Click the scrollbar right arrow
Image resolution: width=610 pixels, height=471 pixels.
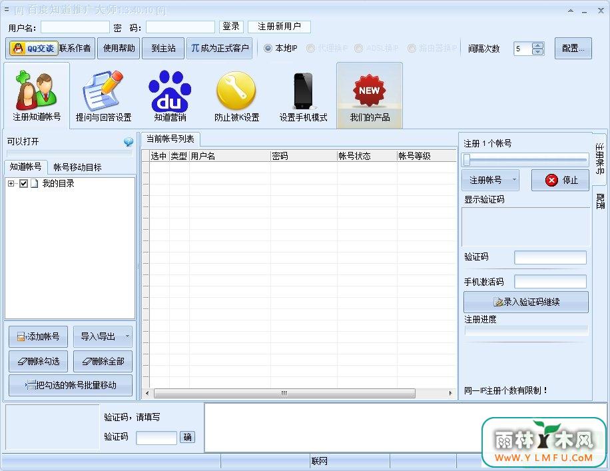click(x=450, y=393)
